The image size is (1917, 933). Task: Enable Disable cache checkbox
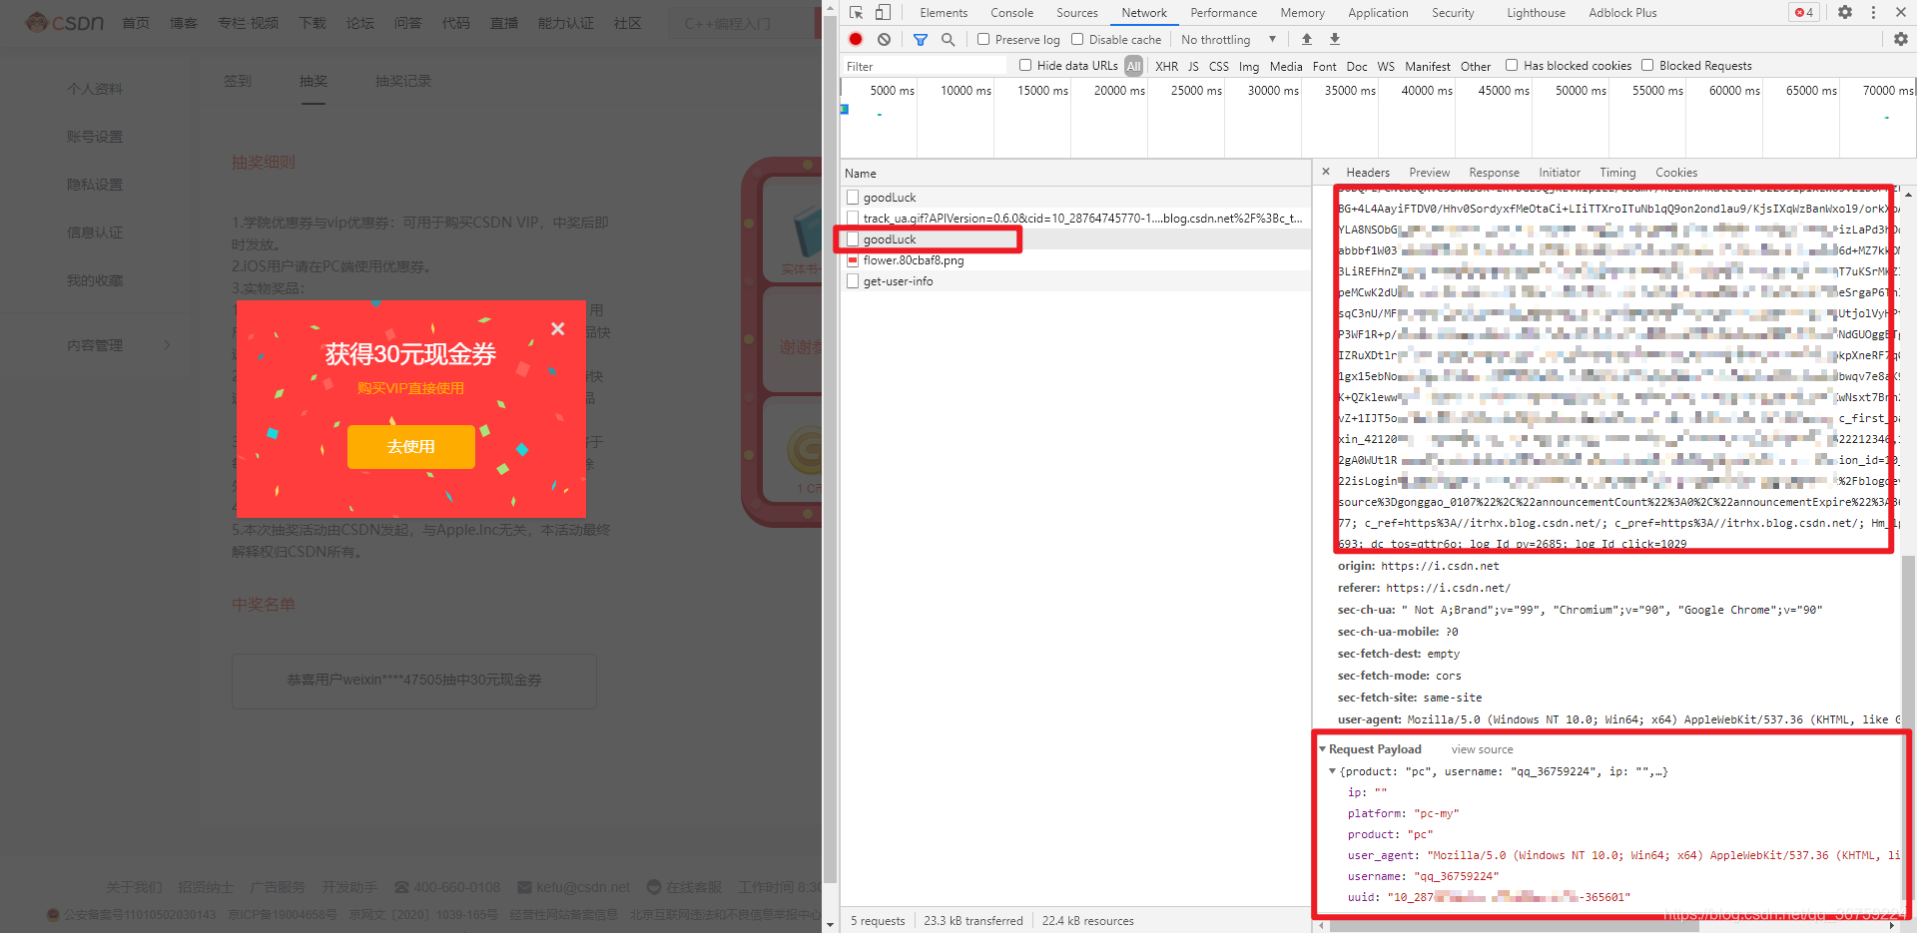tap(1077, 39)
